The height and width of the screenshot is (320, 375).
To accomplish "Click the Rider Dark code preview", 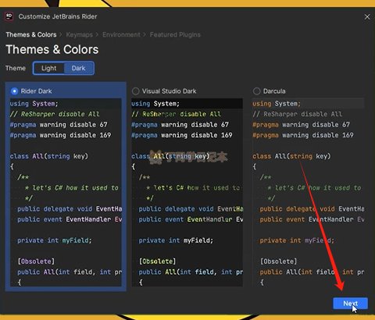I will (x=66, y=193).
